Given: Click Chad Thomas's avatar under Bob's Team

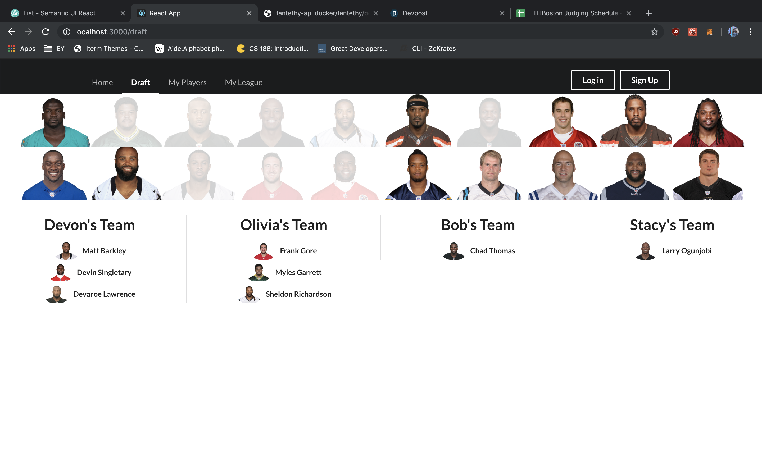Looking at the screenshot, I should [454, 251].
